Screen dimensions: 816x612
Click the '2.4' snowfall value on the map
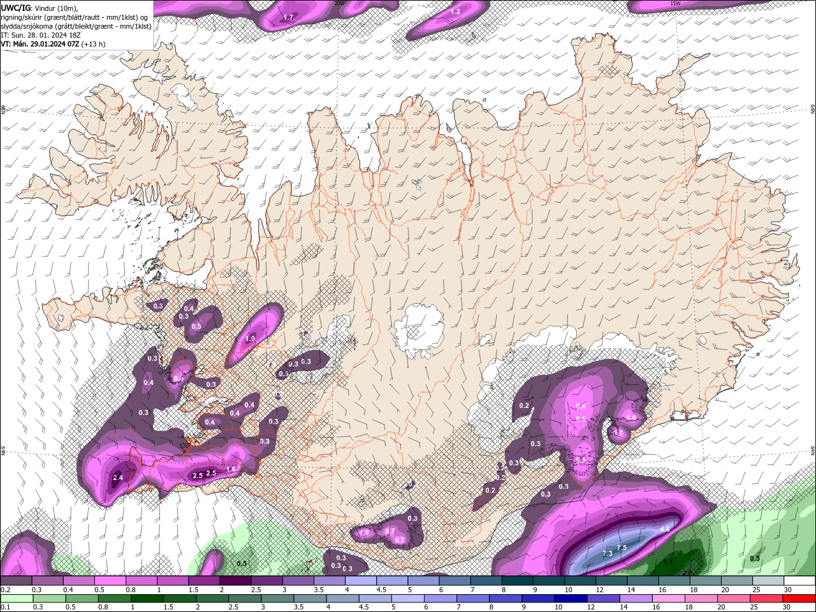click(x=118, y=477)
